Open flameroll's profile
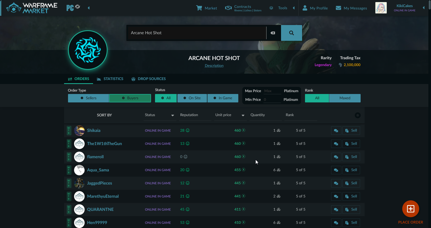This screenshot has height=228, width=431. click(x=95, y=157)
